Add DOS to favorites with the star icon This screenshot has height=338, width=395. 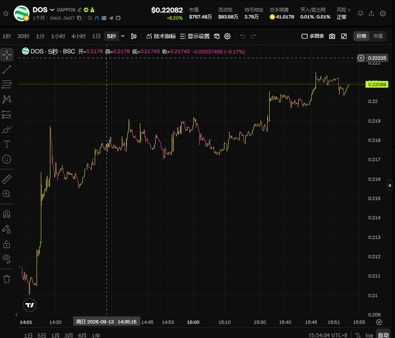coord(6,13)
